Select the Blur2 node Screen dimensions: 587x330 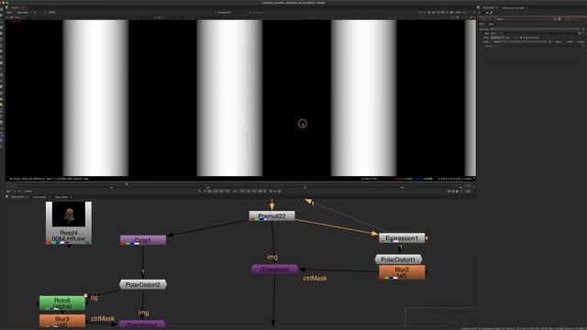(x=402, y=272)
